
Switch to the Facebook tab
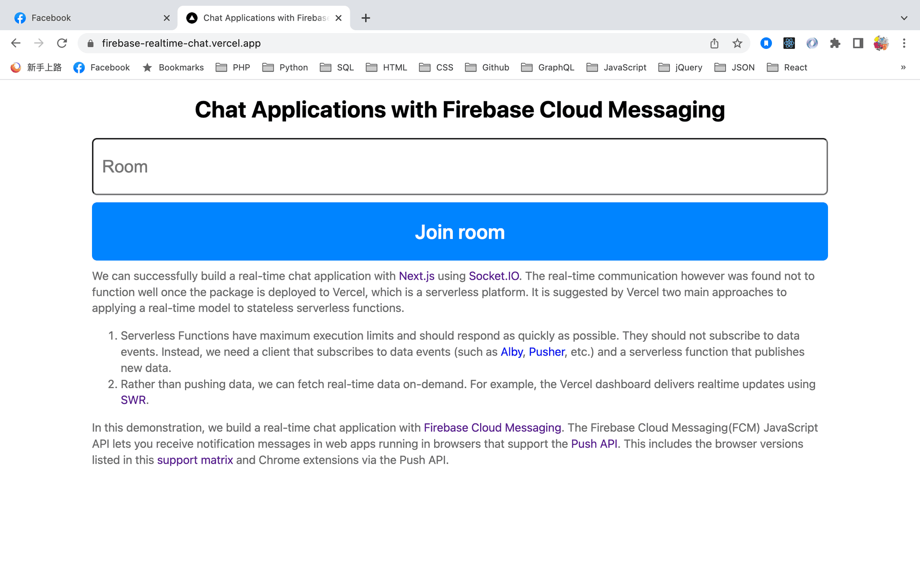point(91,18)
